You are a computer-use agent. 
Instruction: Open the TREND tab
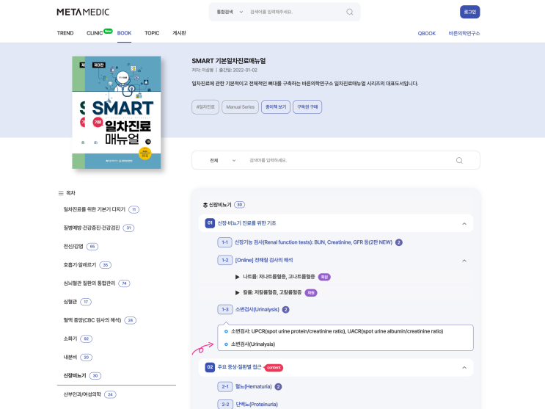65,33
